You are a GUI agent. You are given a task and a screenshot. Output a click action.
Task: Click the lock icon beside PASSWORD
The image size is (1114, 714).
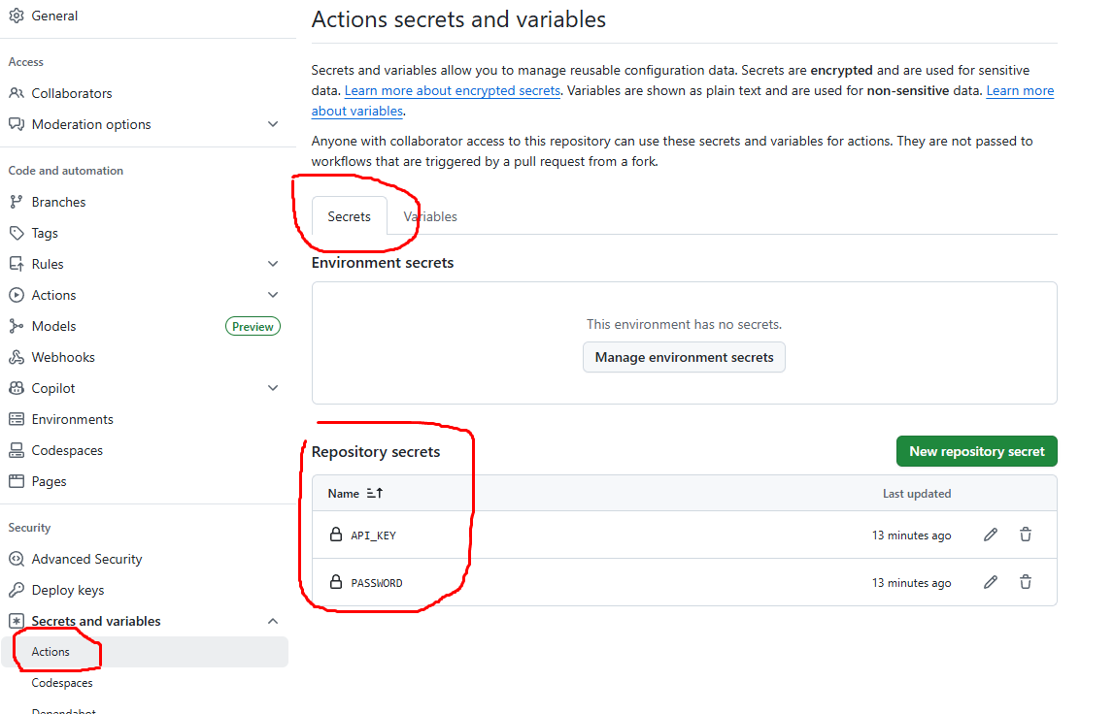click(x=335, y=582)
